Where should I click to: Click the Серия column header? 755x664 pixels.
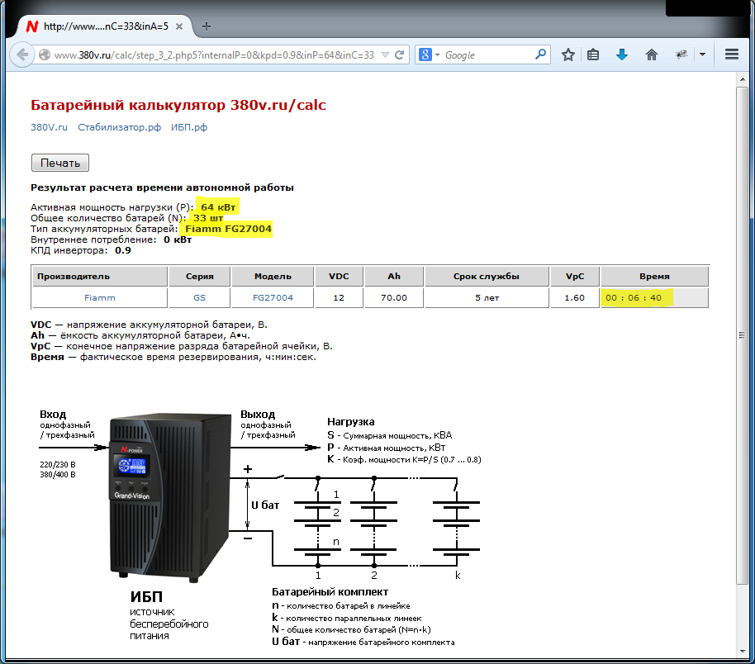coord(199,277)
